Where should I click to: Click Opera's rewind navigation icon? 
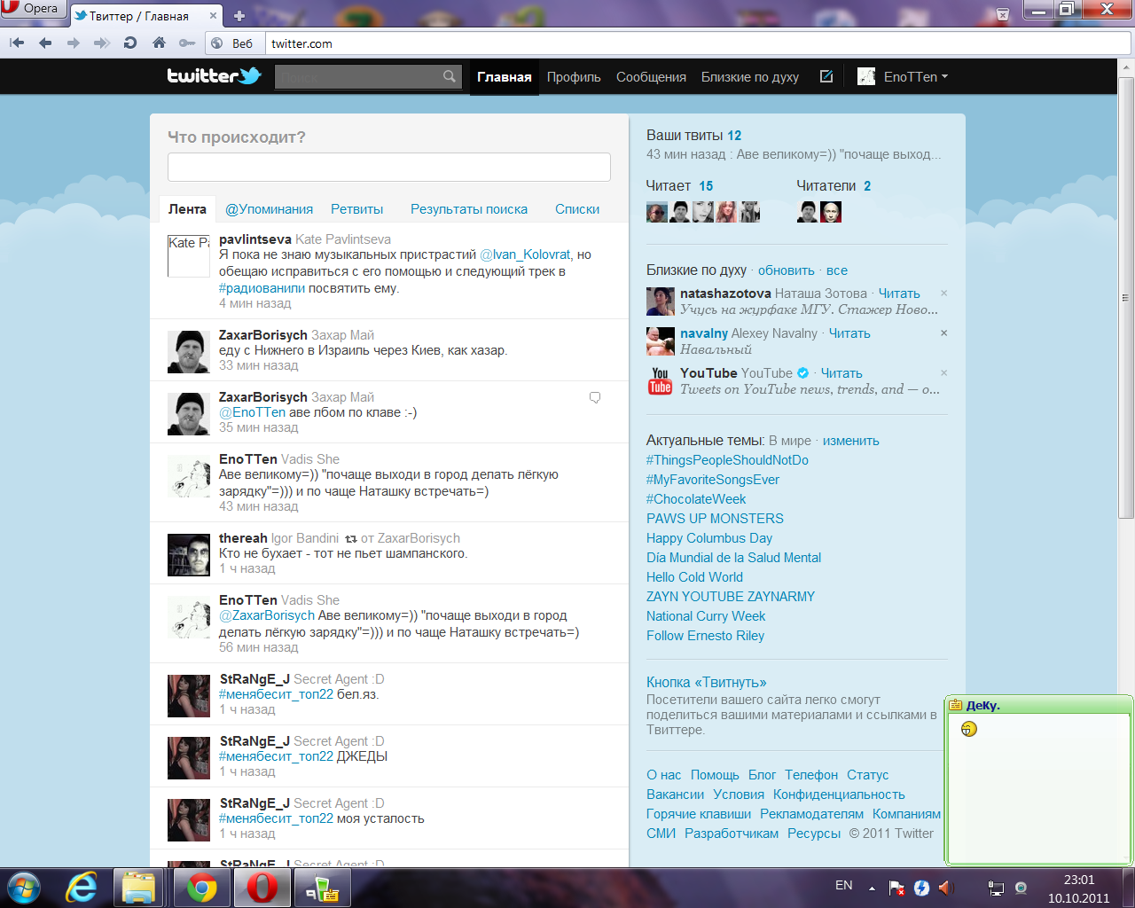click(17, 43)
